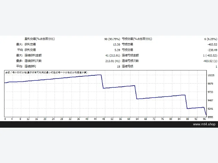Click the x-axis label "64"
Image resolution: width=218 pixels, height=163 pixels.
137,119
